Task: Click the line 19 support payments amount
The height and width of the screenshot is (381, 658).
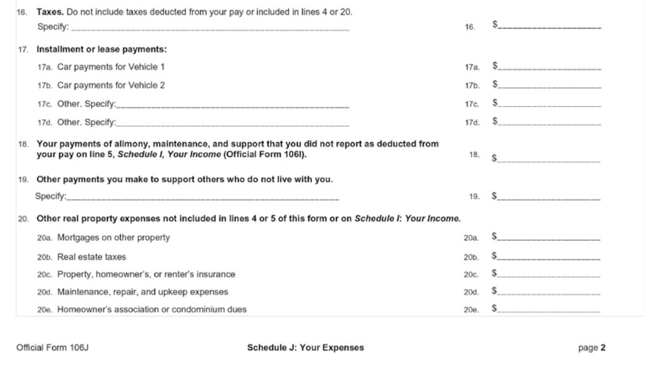Action: (549, 195)
